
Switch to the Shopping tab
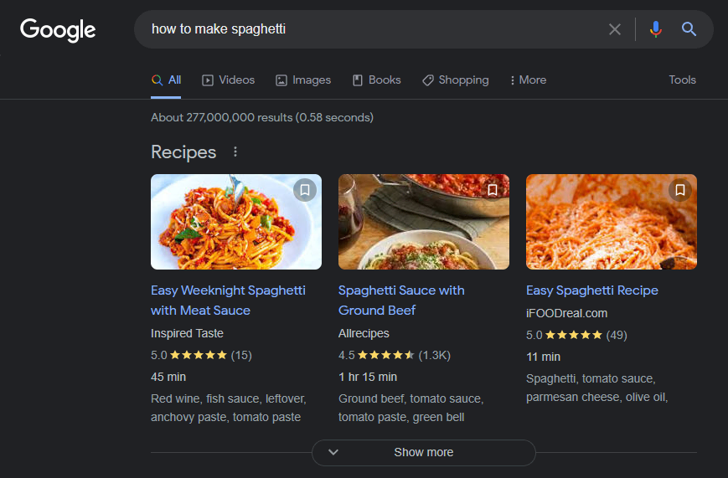coord(455,80)
